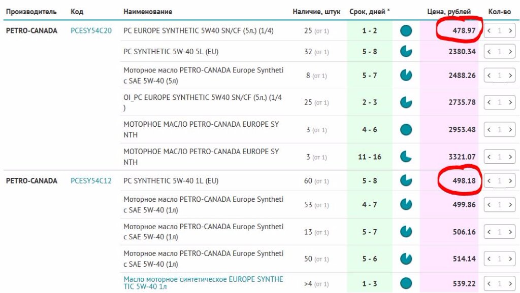Decrease quantity for the 478.97 price row
This screenshot has height=293, width=520.
[x=489, y=31]
